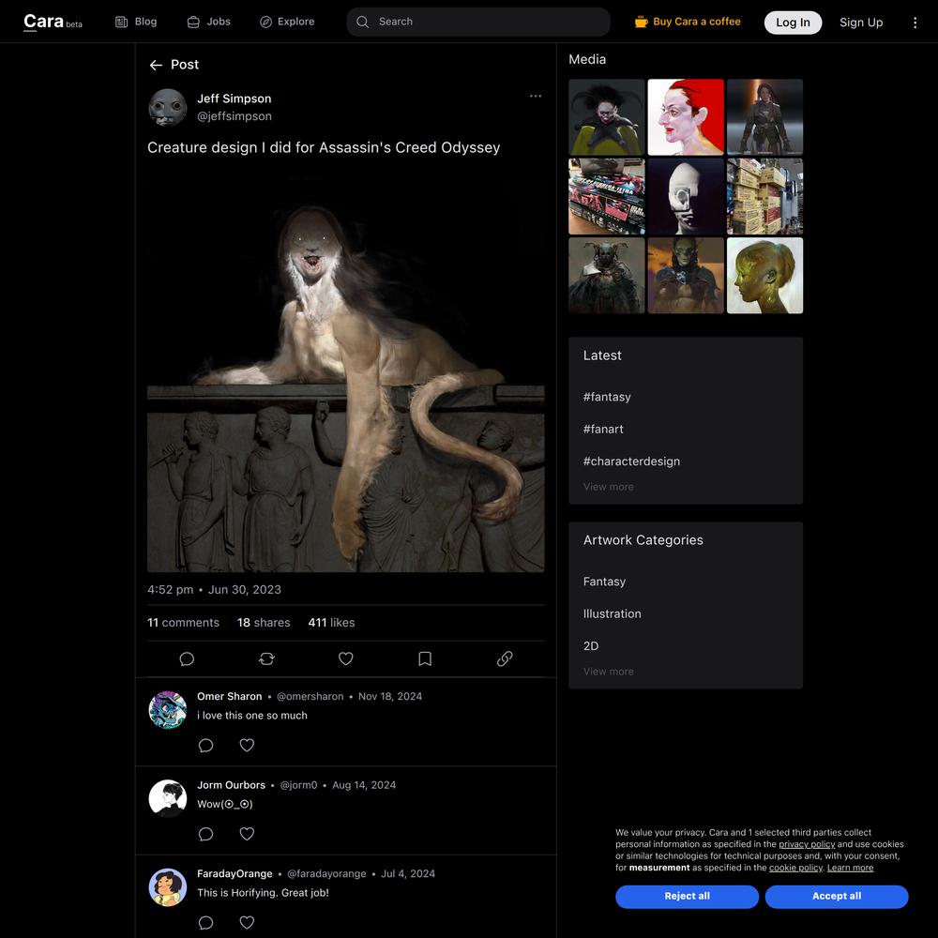938x938 pixels.
Task: Open the hooded goblin media thumbnail
Action: [686, 275]
